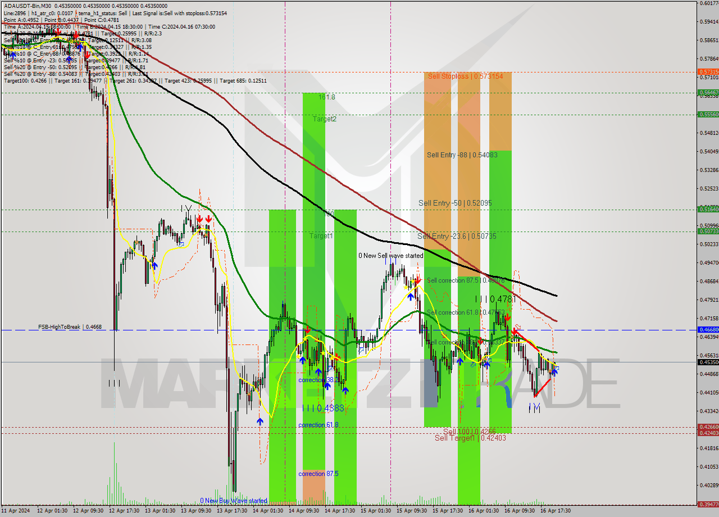Click the '13 Apr 17:30' time label
This screenshot has width=719, height=517.
click(x=232, y=511)
